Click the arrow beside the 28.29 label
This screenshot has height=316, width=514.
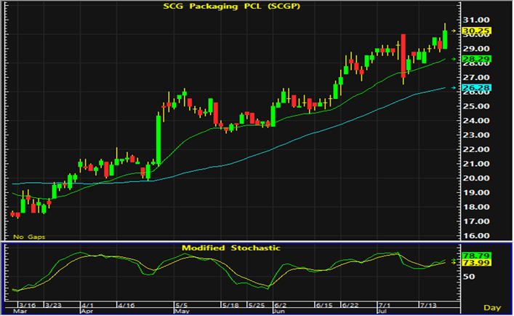pos(454,59)
